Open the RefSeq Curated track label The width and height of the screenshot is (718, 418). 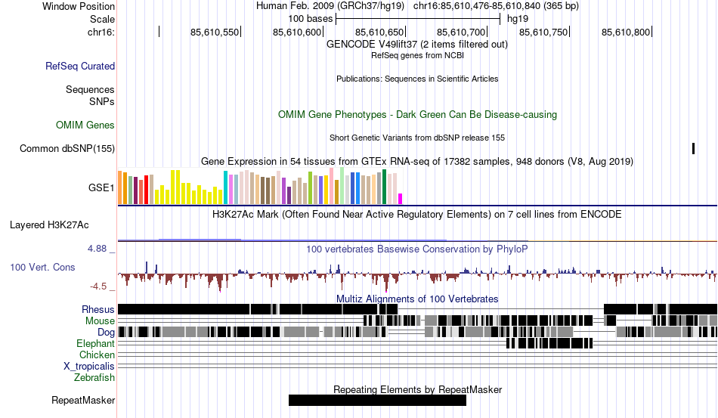pos(79,66)
